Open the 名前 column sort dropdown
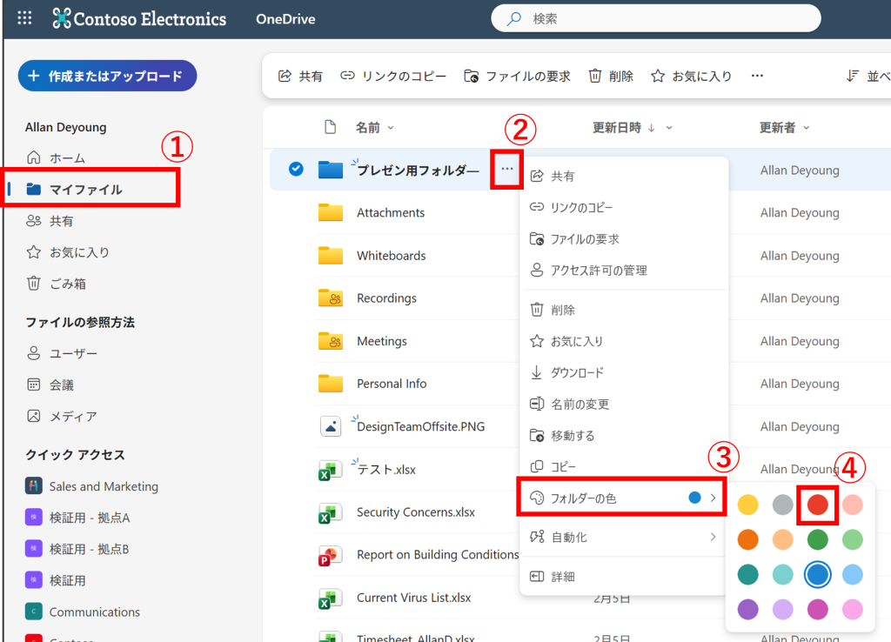891x642 pixels. point(391,128)
